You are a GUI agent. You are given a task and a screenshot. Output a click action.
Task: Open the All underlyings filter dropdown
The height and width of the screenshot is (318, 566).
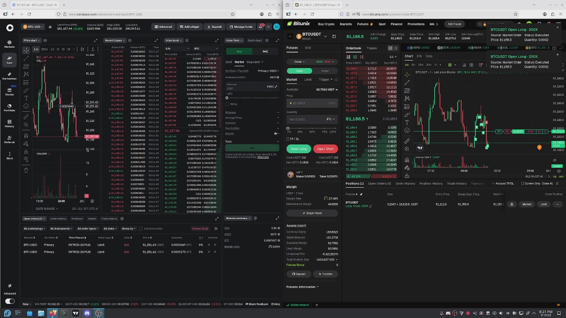tap(34, 229)
